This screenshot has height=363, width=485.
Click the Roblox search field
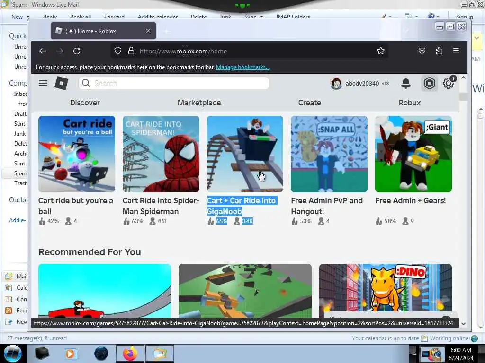point(174,83)
